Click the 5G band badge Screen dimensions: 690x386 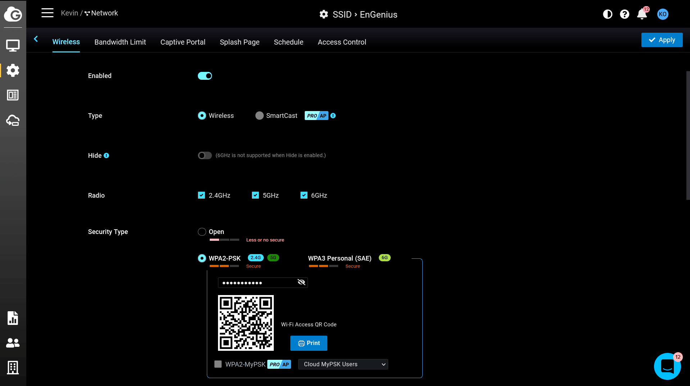click(x=273, y=258)
